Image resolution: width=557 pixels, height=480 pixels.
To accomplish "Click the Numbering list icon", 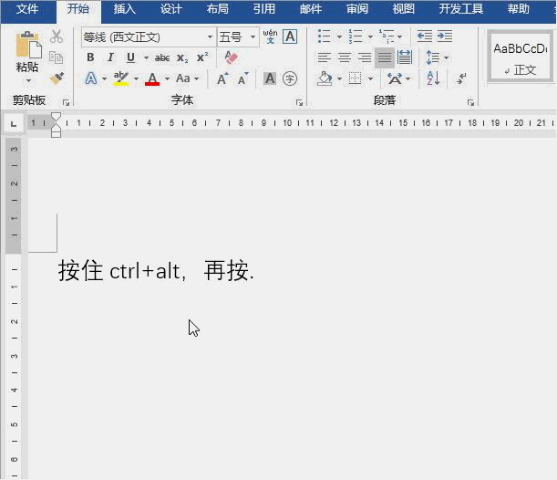I will coord(355,37).
